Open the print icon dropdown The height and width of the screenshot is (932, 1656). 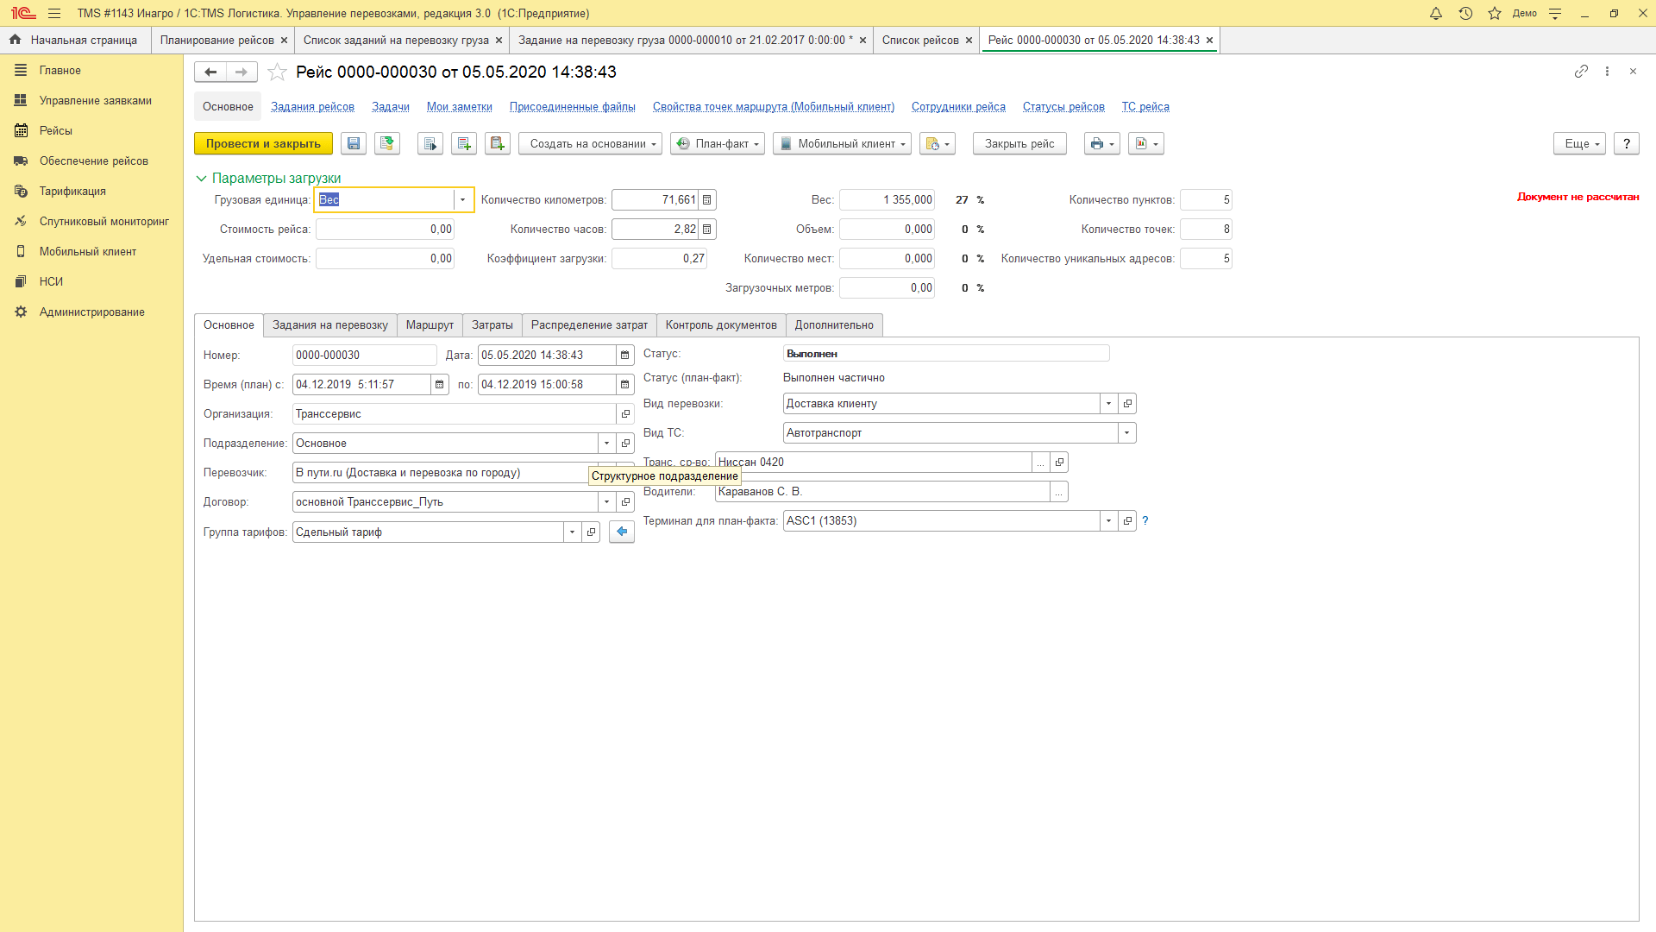[x=1102, y=144]
